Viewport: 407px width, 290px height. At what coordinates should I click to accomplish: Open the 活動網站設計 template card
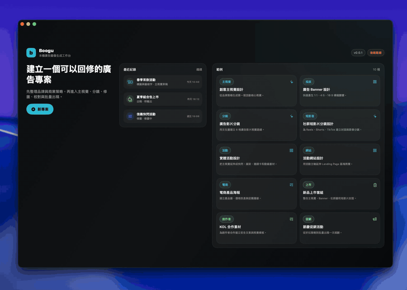point(340,159)
